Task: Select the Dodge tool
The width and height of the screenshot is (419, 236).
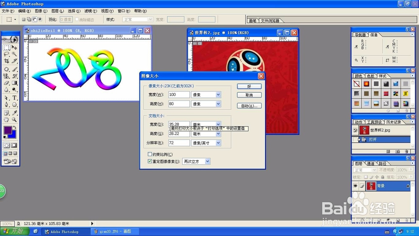Action: point(14,90)
